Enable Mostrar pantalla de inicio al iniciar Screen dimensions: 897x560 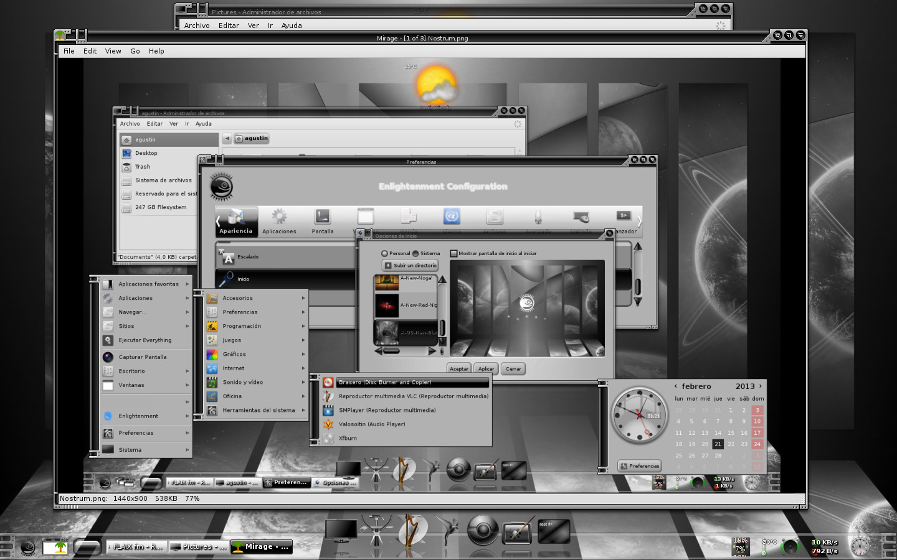coord(454,254)
